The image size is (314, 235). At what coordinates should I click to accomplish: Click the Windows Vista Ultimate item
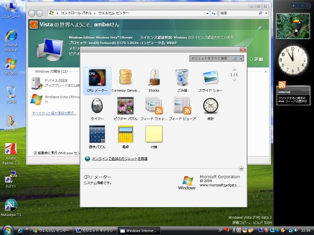(x=56, y=100)
